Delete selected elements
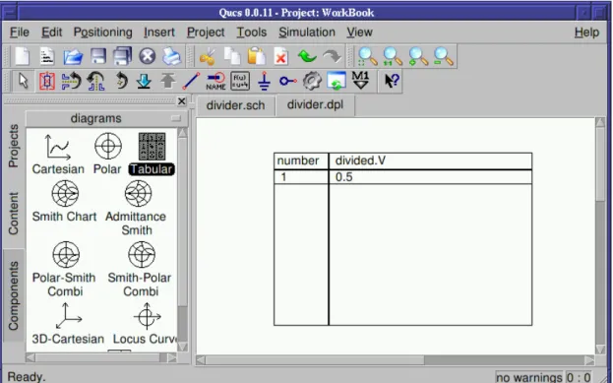This screenshot has width=613, height=383. (x=281, y=57)
